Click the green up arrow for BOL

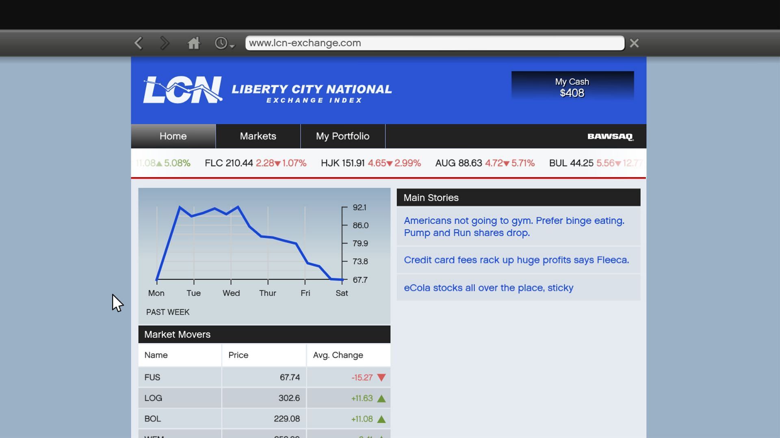[x=381, y=419]
